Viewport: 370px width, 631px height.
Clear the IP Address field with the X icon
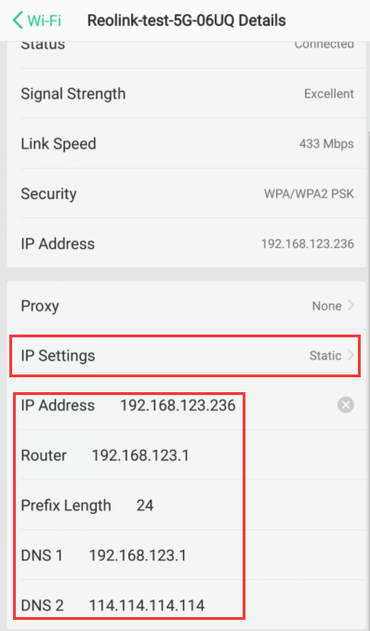pyautogui.click(x=346, y=405)
